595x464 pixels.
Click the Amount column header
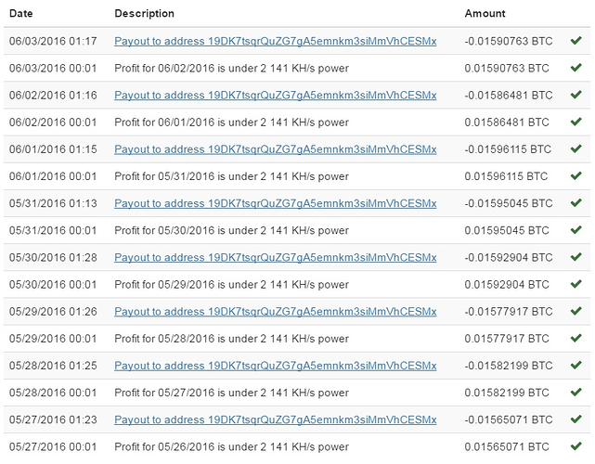point(485,13)
